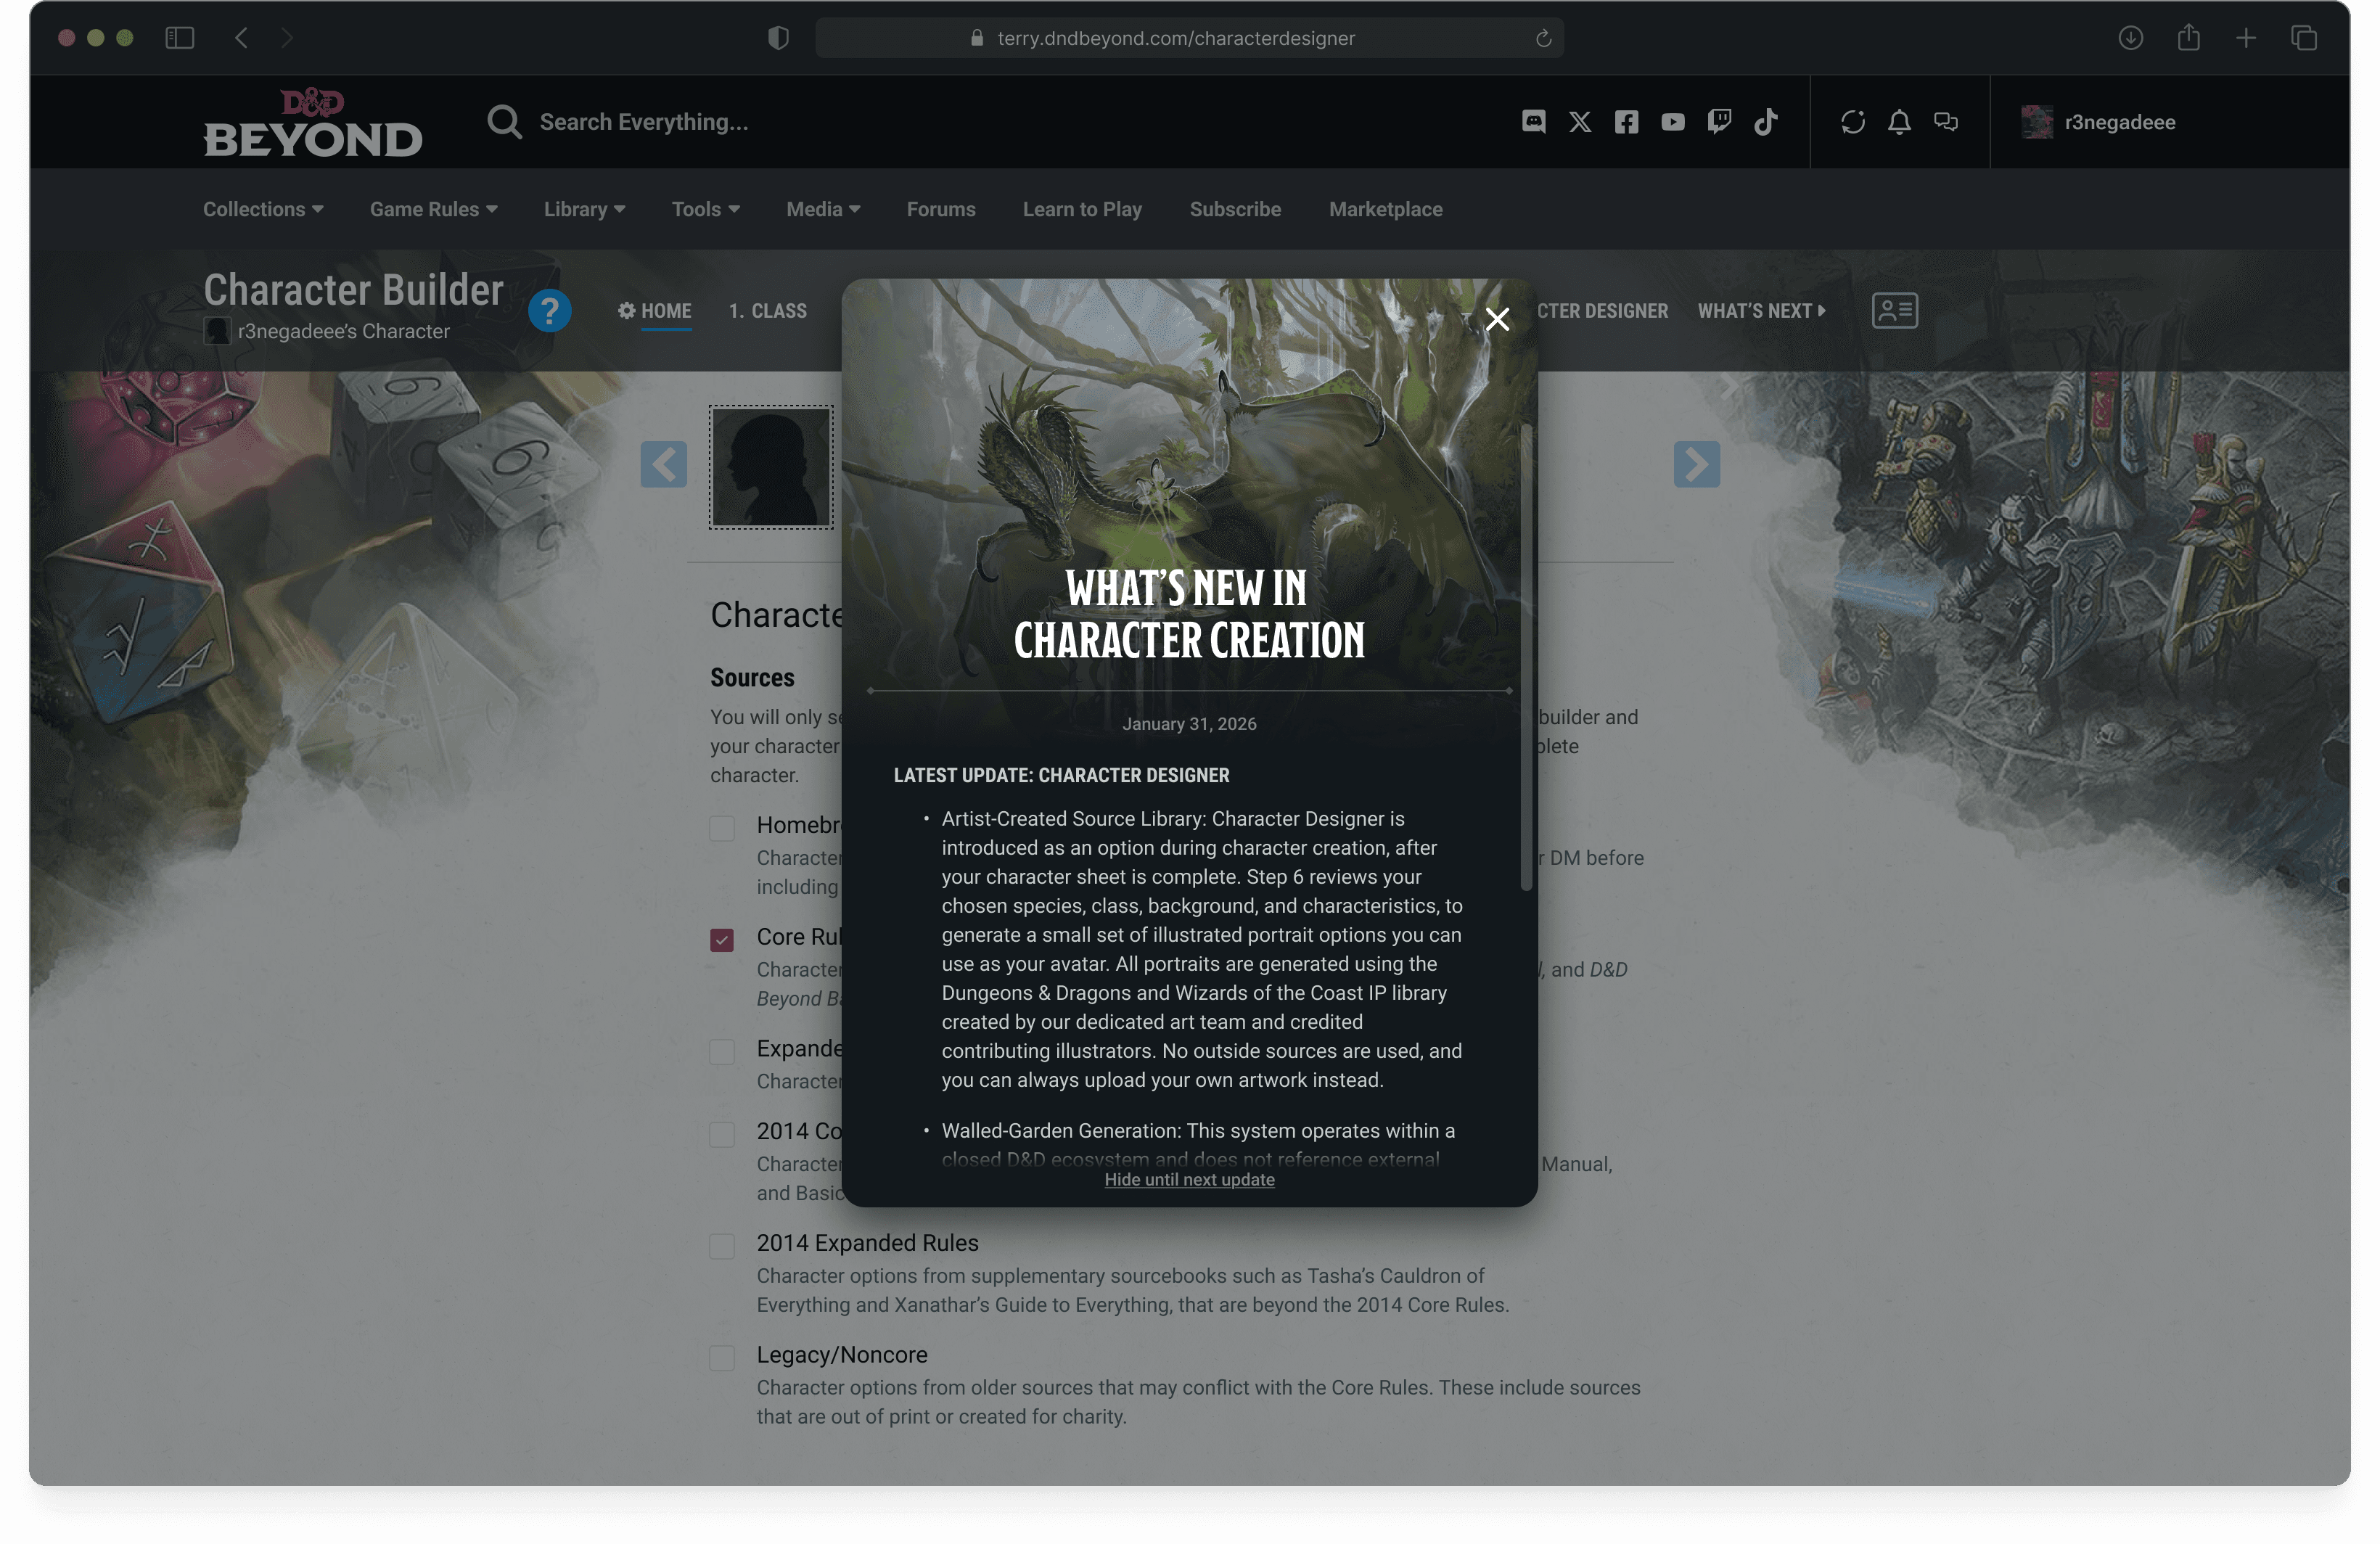2380x1544 pixels.
Task: Enable the Homebrew checkbox
Action: pyautogui.click(x=722, y=828)
